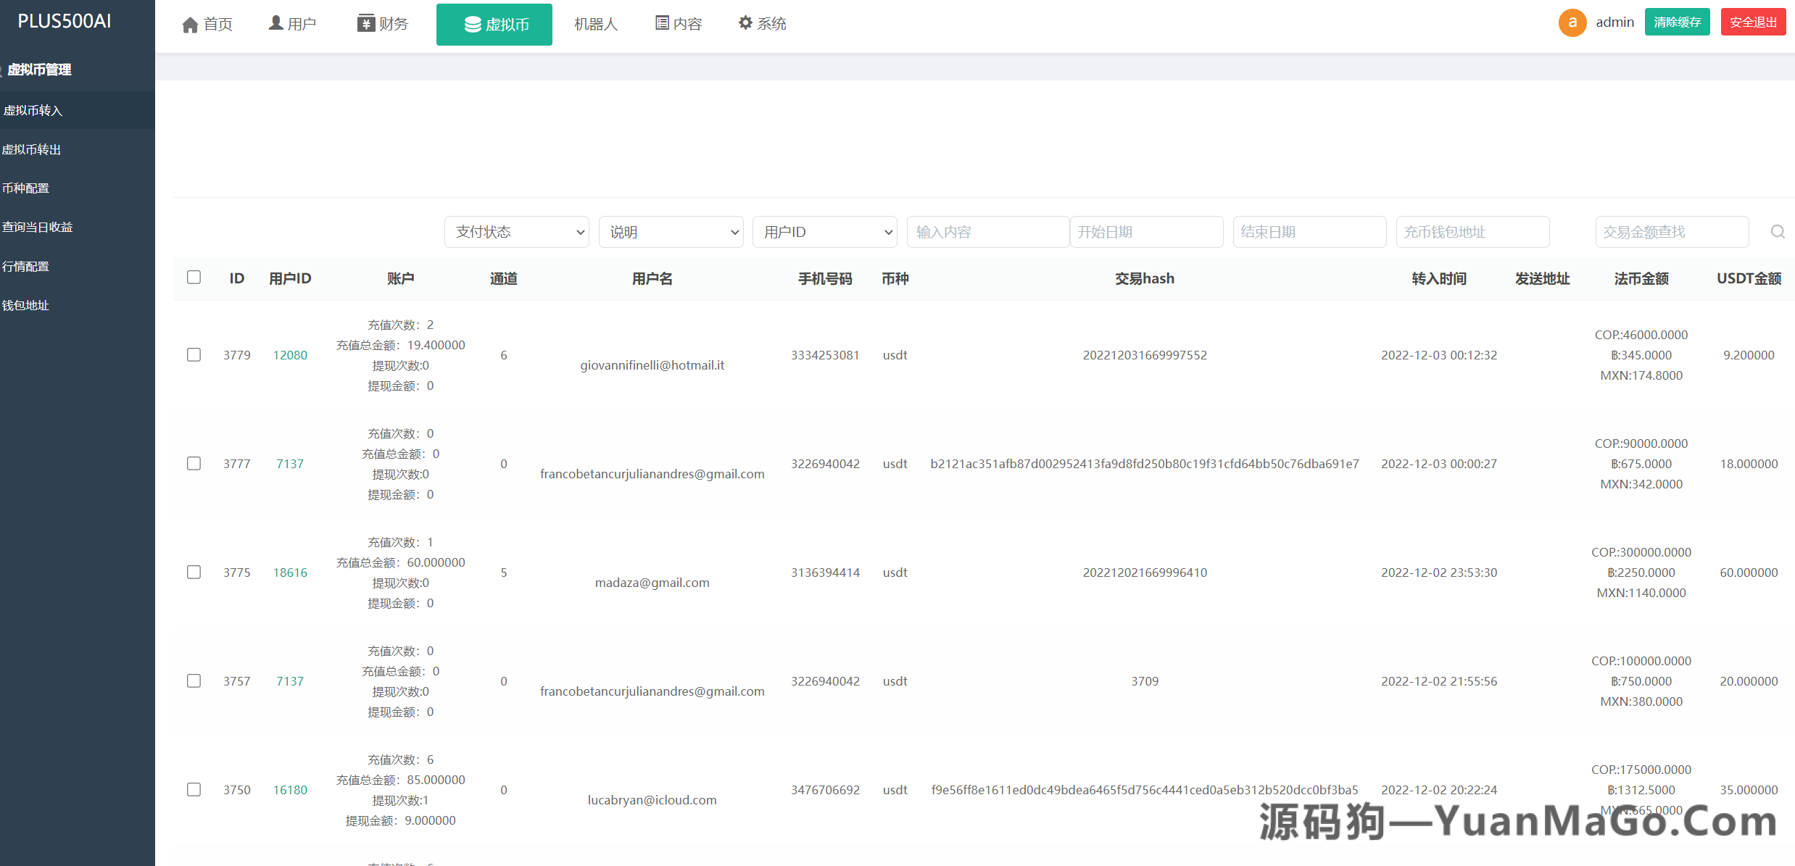Screen dimensions: 1795x866
Task: Check the checkbox for row 3779
Action: tap(194, 355)
